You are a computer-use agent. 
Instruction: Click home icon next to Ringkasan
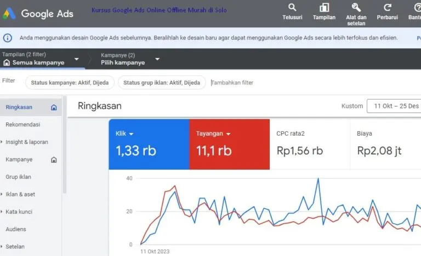click(x=54, y=108)
